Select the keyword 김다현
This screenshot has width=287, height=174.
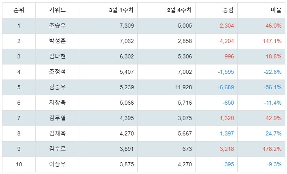(57, 56)
